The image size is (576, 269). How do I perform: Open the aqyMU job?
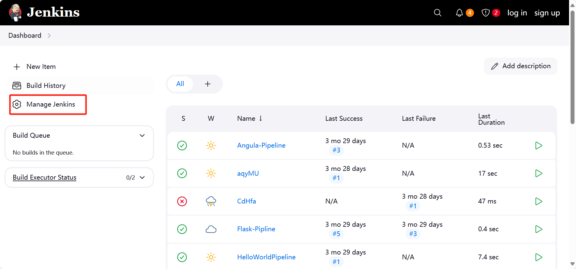point(248,173)
